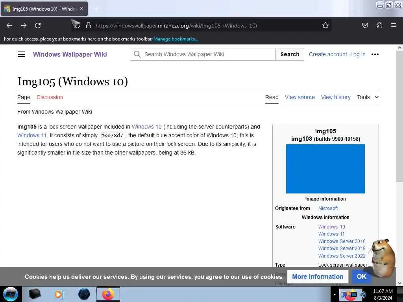The height and width of the screenshot is (302, 403).
Task: Accept cookies with the OK button
Action: [361, 276]
